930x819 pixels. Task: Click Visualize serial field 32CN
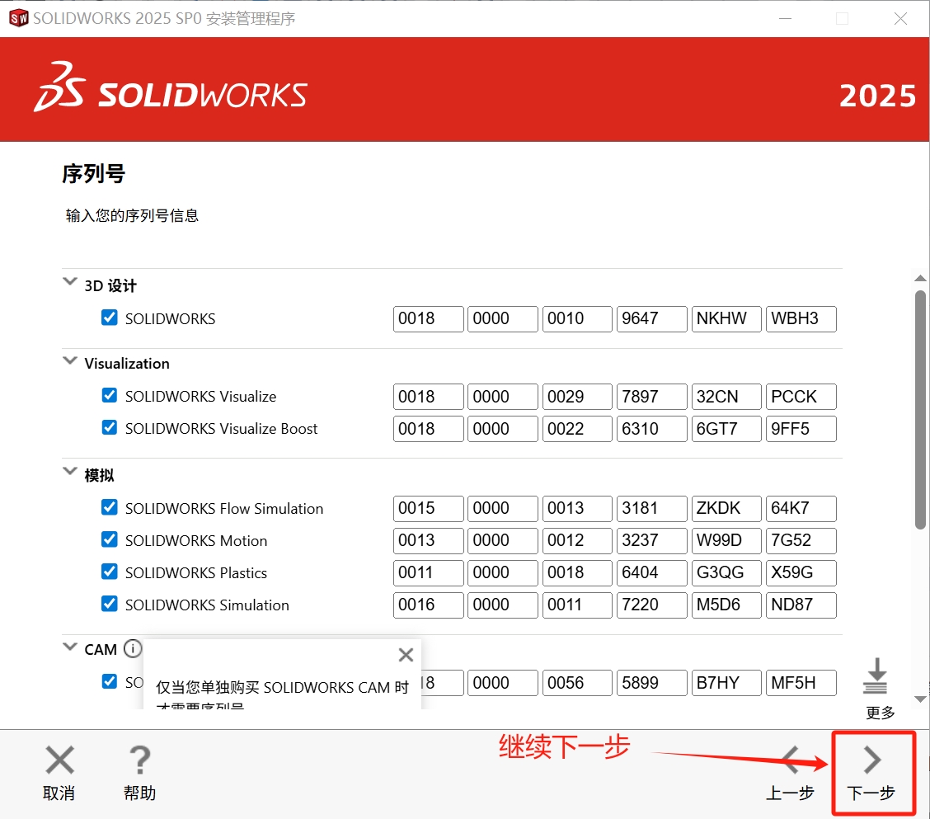(726, 397)
